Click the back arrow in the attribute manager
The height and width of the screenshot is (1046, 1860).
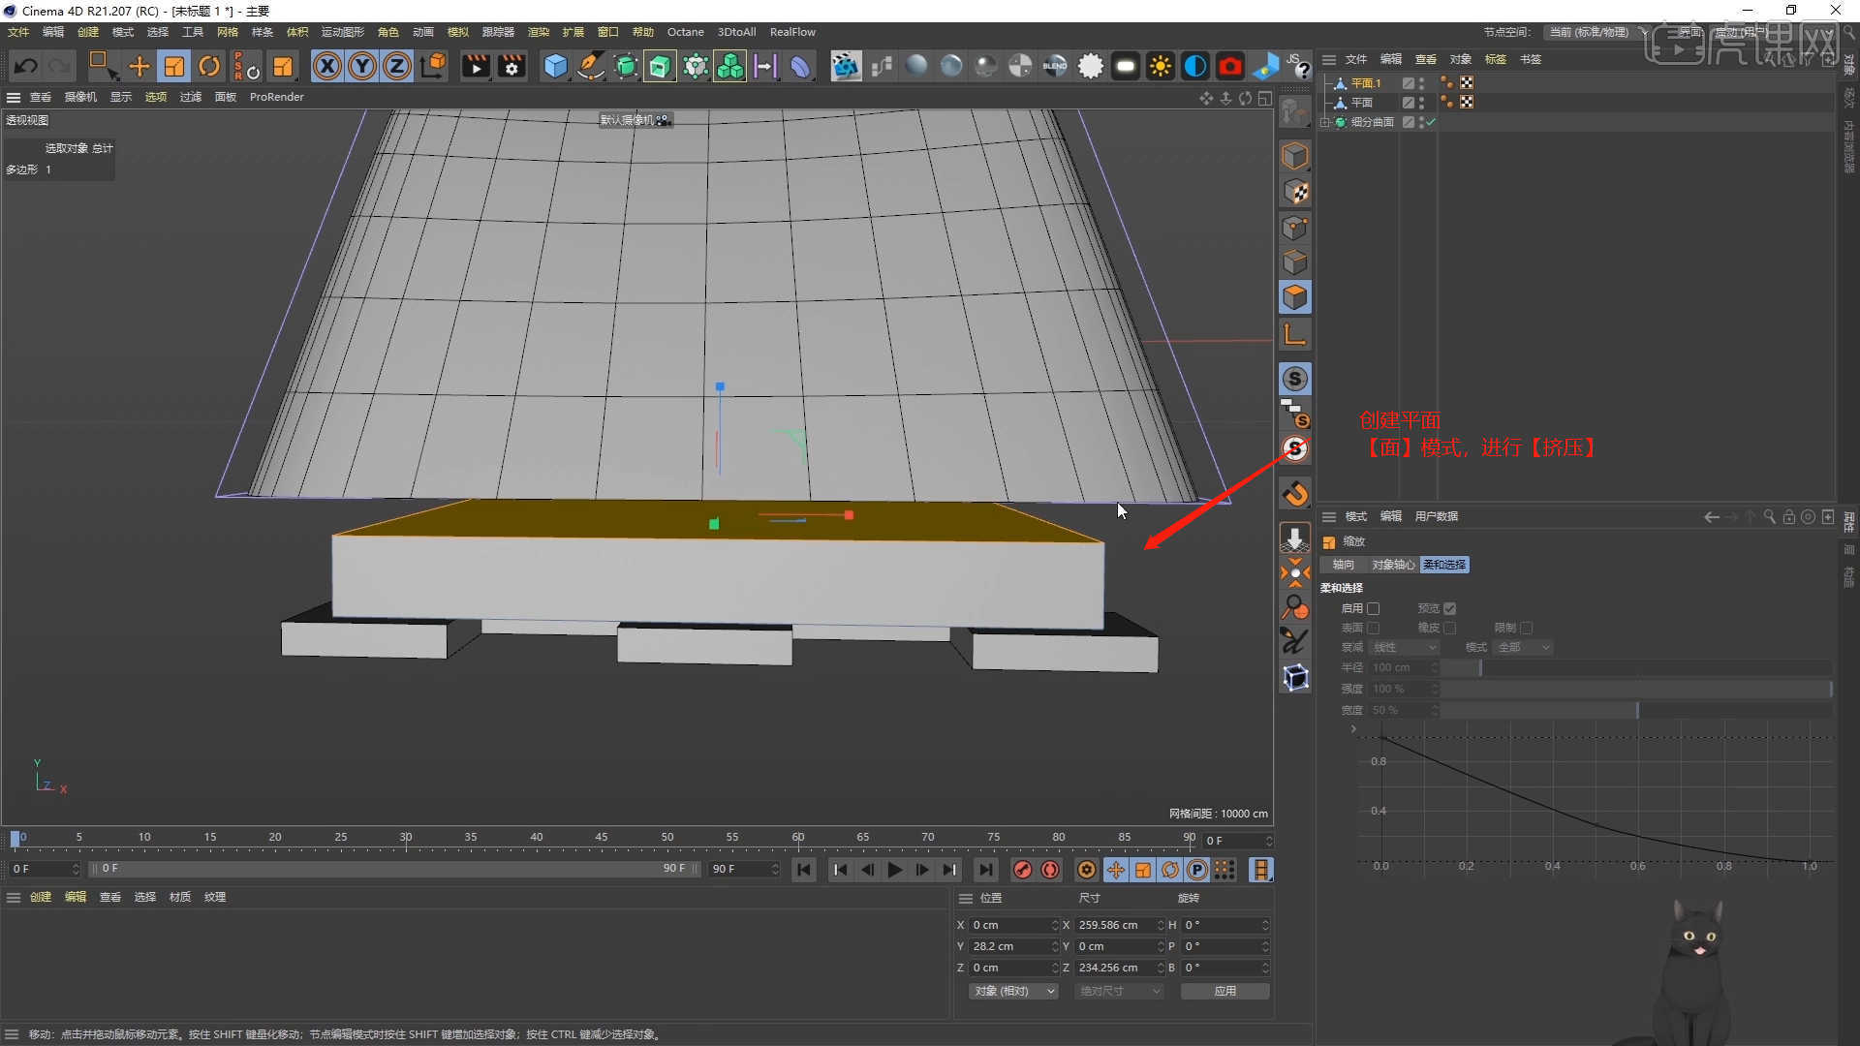(1712, 517)
